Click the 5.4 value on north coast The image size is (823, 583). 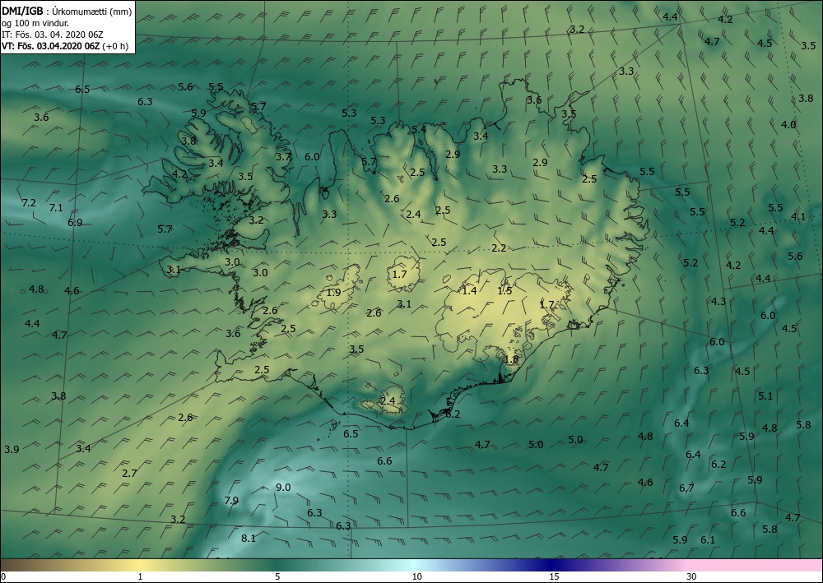[419, 129]
